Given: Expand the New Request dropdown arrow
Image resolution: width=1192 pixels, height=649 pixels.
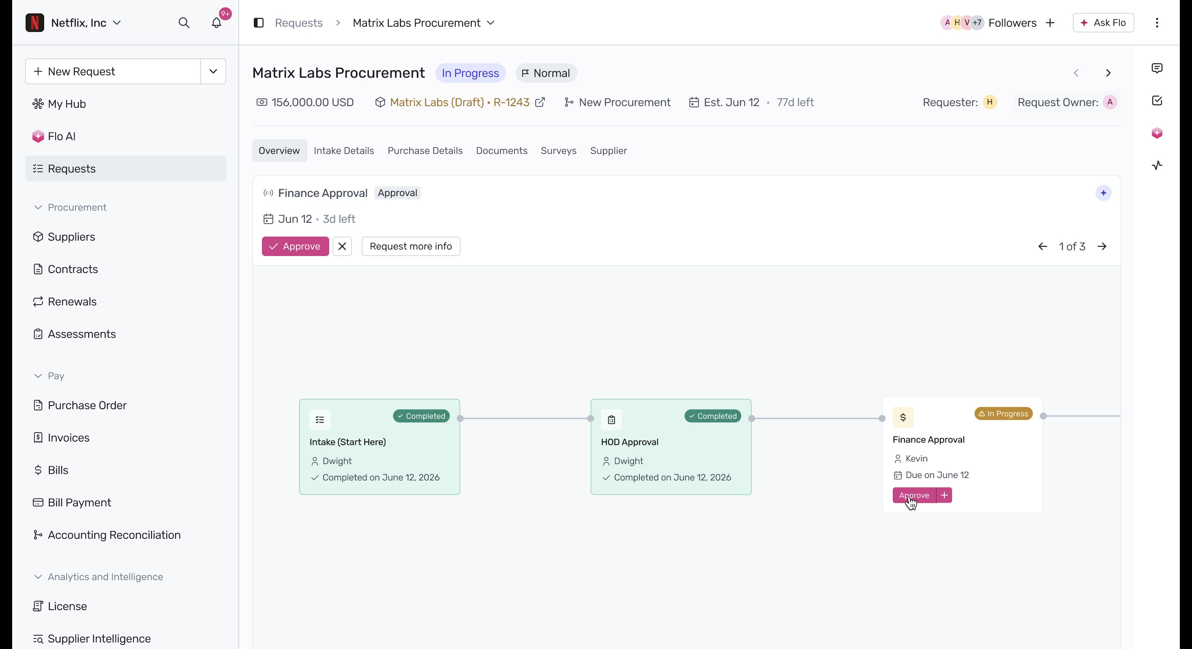Looking at the screenshot, I should [213, 71].
